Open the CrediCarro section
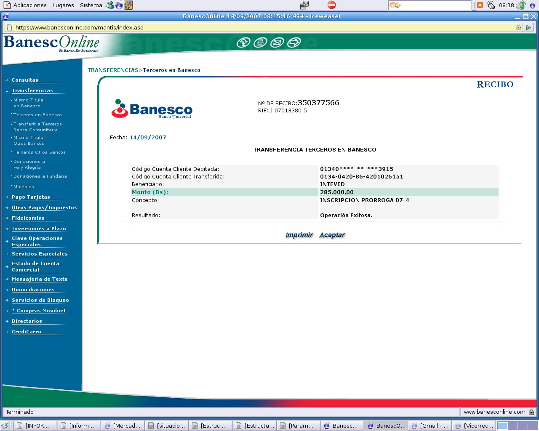 (x=27, y=332)
